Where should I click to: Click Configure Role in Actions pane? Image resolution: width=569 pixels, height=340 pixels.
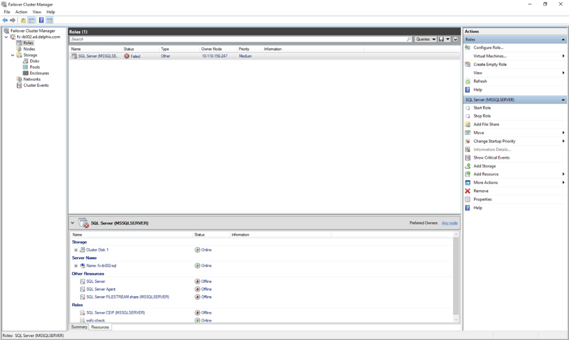point(488,48)
